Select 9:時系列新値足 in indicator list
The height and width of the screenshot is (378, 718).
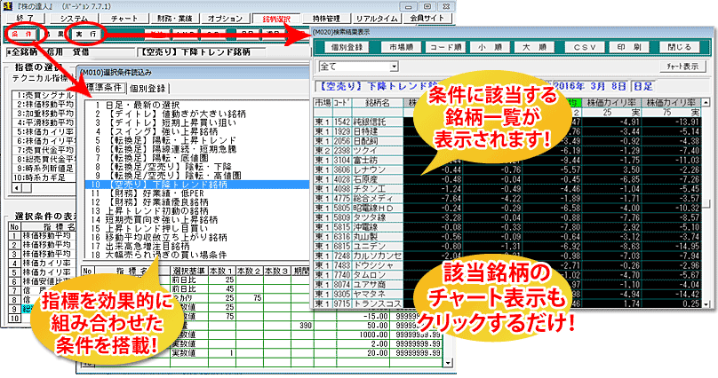click(44, 169)
